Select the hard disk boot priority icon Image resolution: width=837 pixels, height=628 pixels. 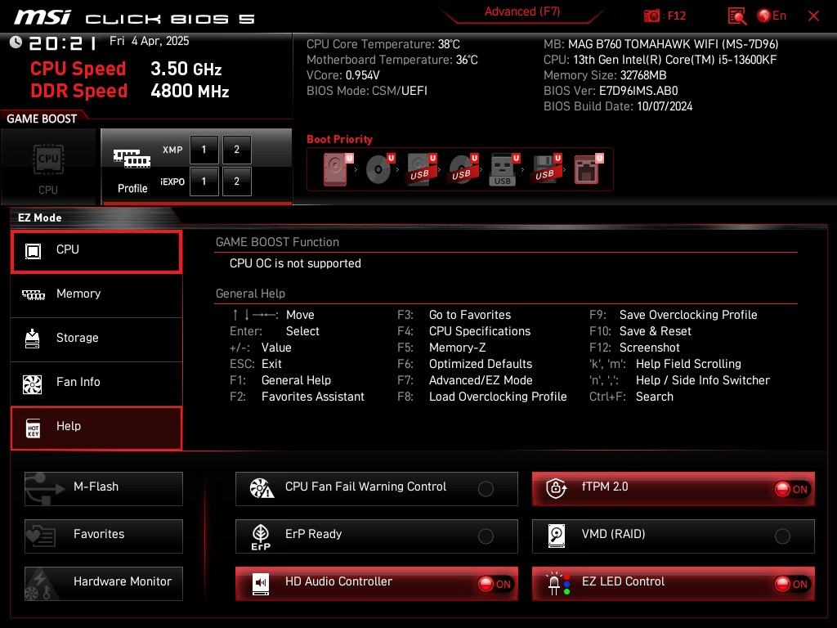pyautogui.click(x=335, y=169)
